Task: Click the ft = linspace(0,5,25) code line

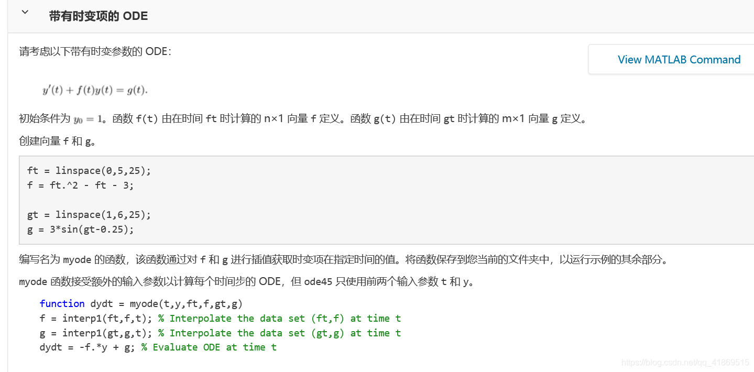Action: [x=89, y=171]
